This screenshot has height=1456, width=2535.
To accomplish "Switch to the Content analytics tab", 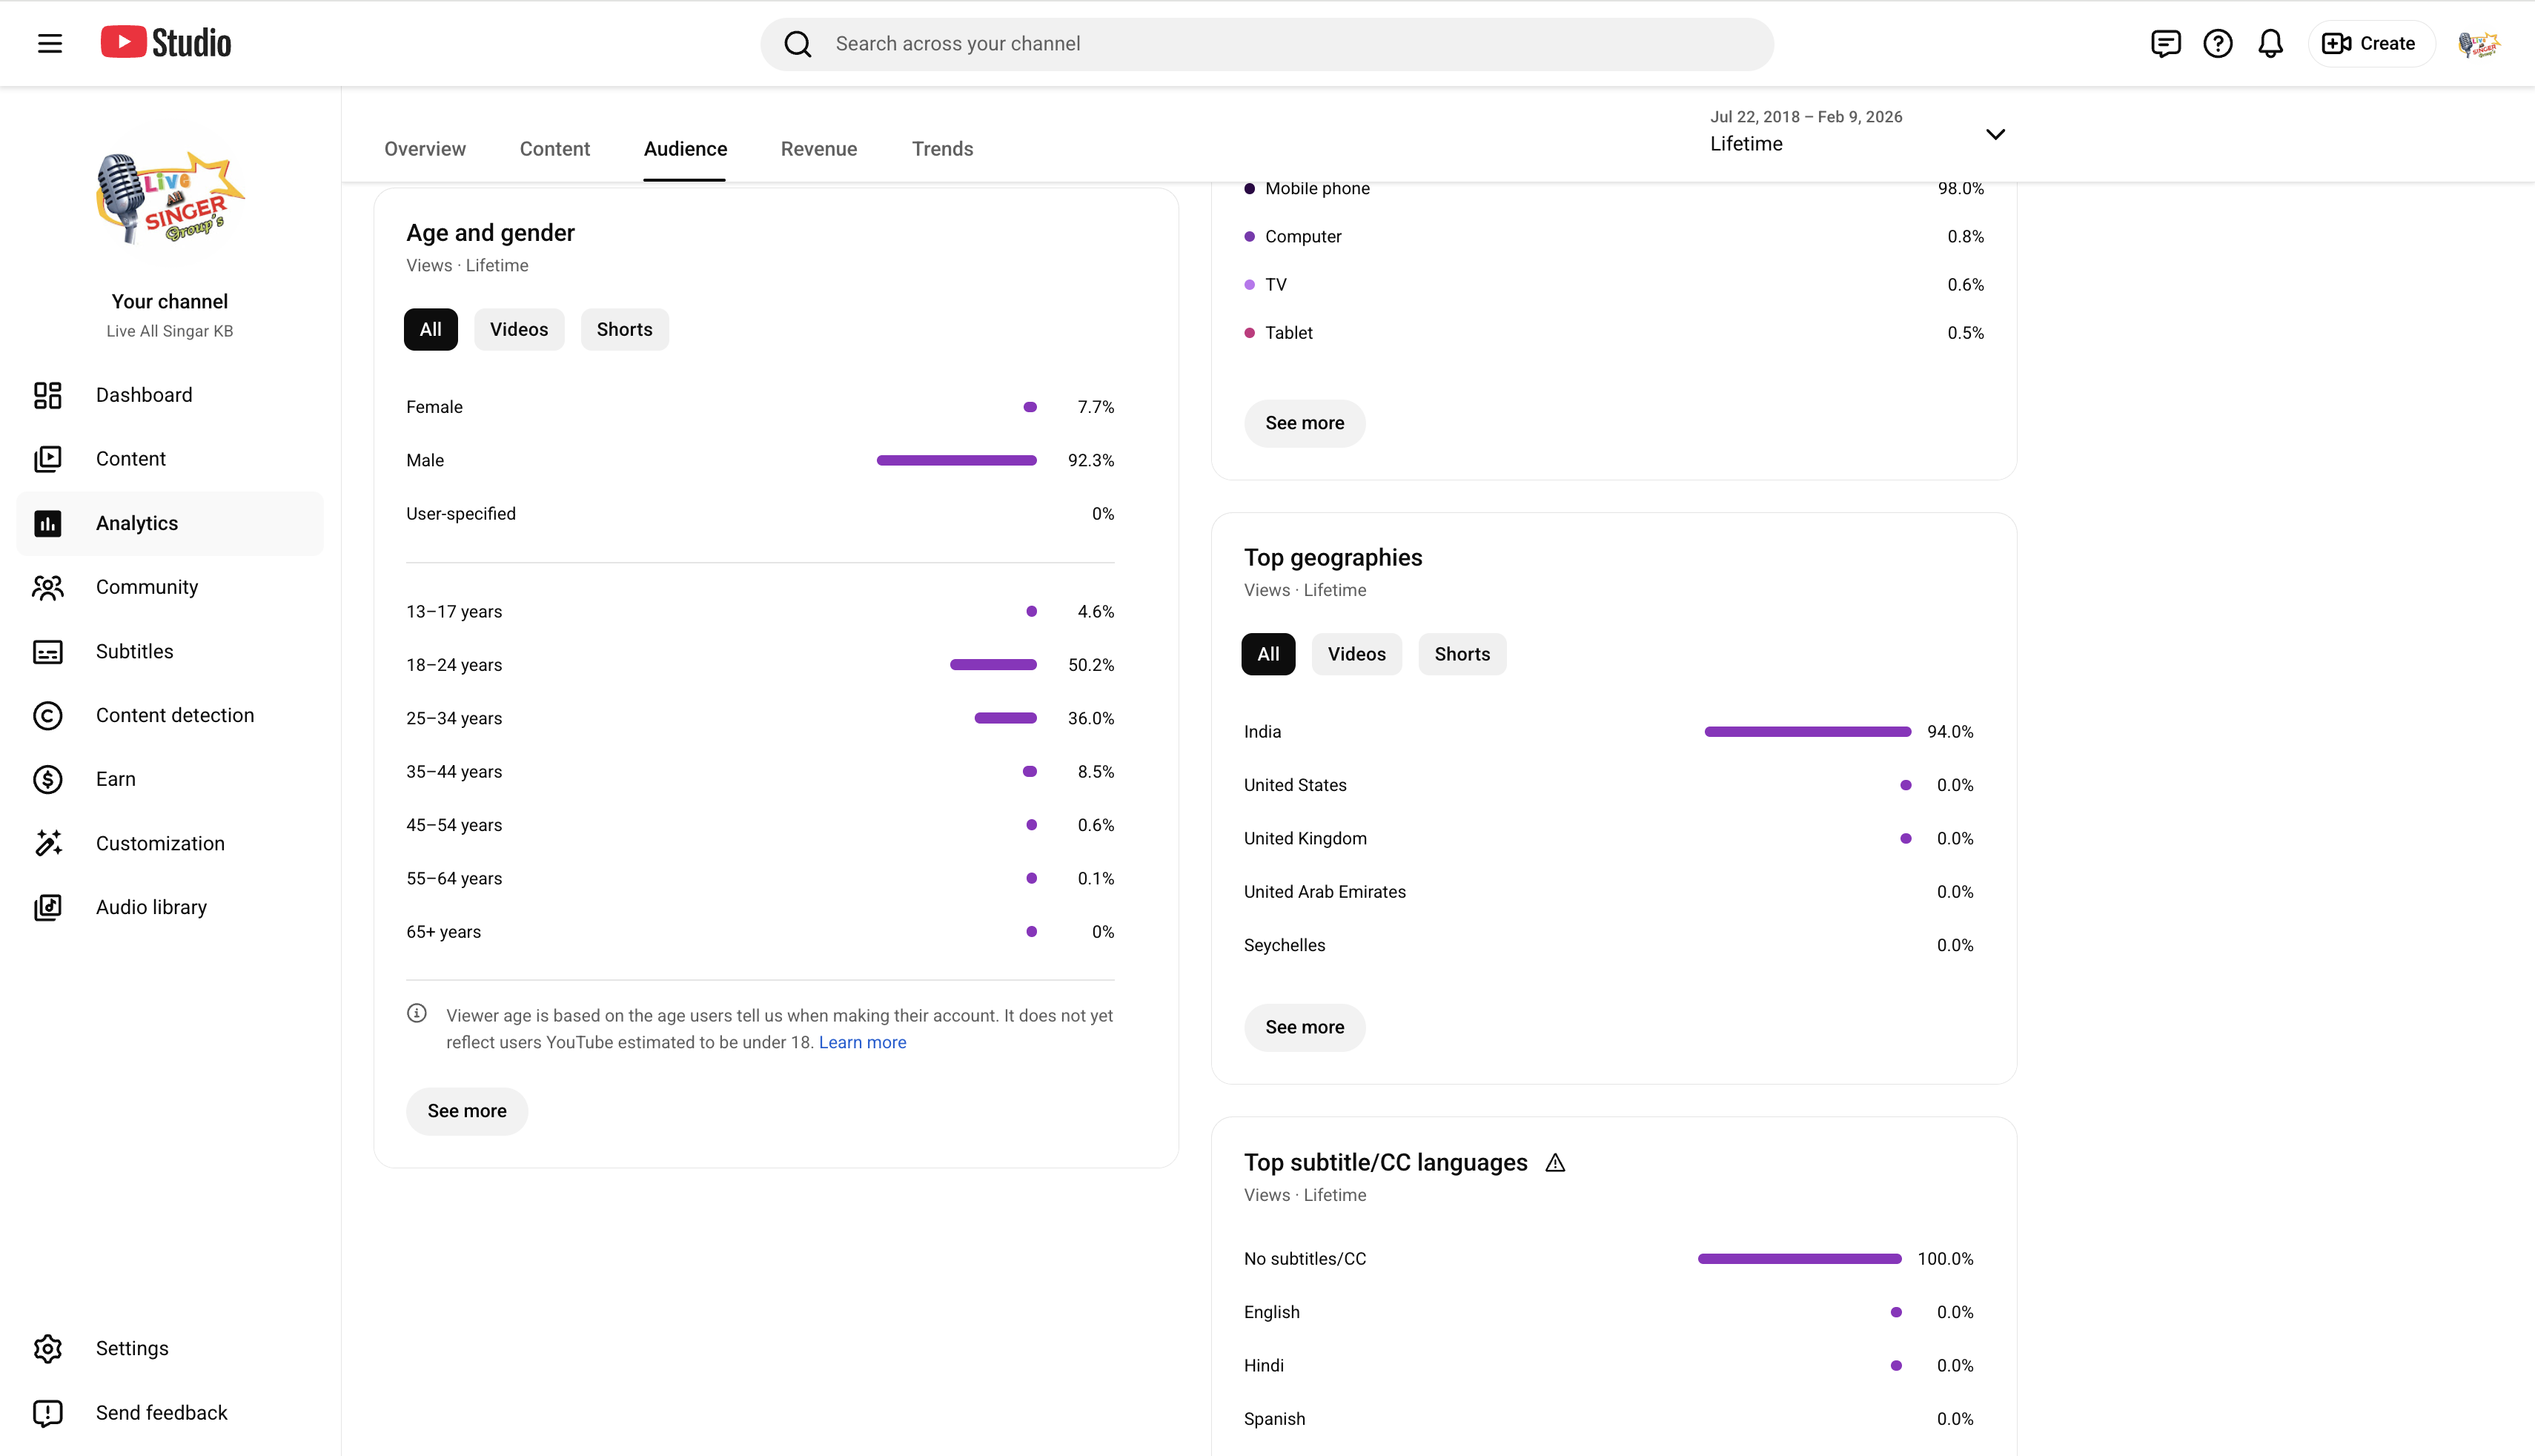I will (x=554, y=149).
